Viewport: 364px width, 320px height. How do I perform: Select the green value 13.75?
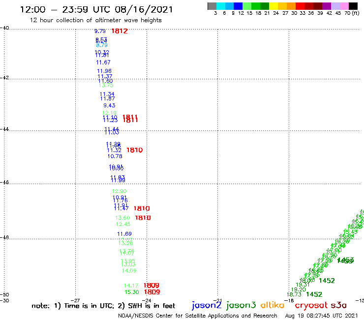pos(106,85)
